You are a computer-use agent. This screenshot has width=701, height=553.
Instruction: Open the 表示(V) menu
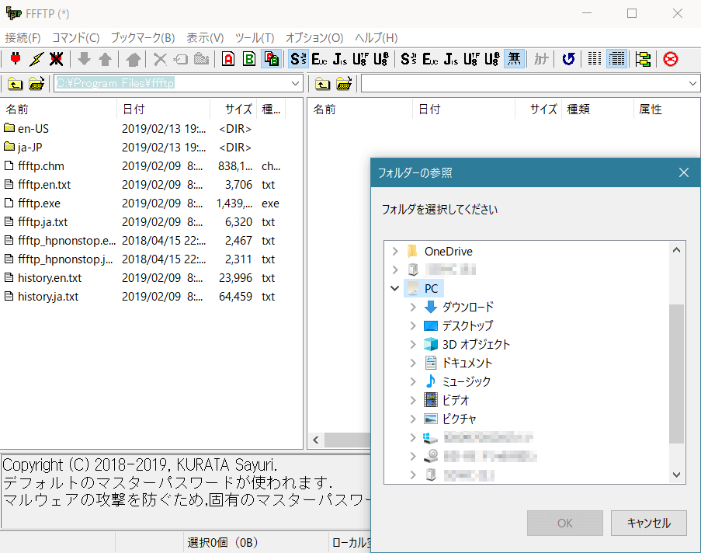(205, 38)
